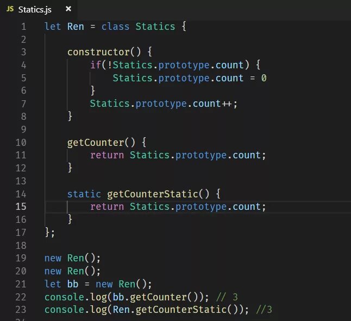
Task: Click the 'constructor' keyword on line 3
Action: pyautogui.click(x=98, y=52)
